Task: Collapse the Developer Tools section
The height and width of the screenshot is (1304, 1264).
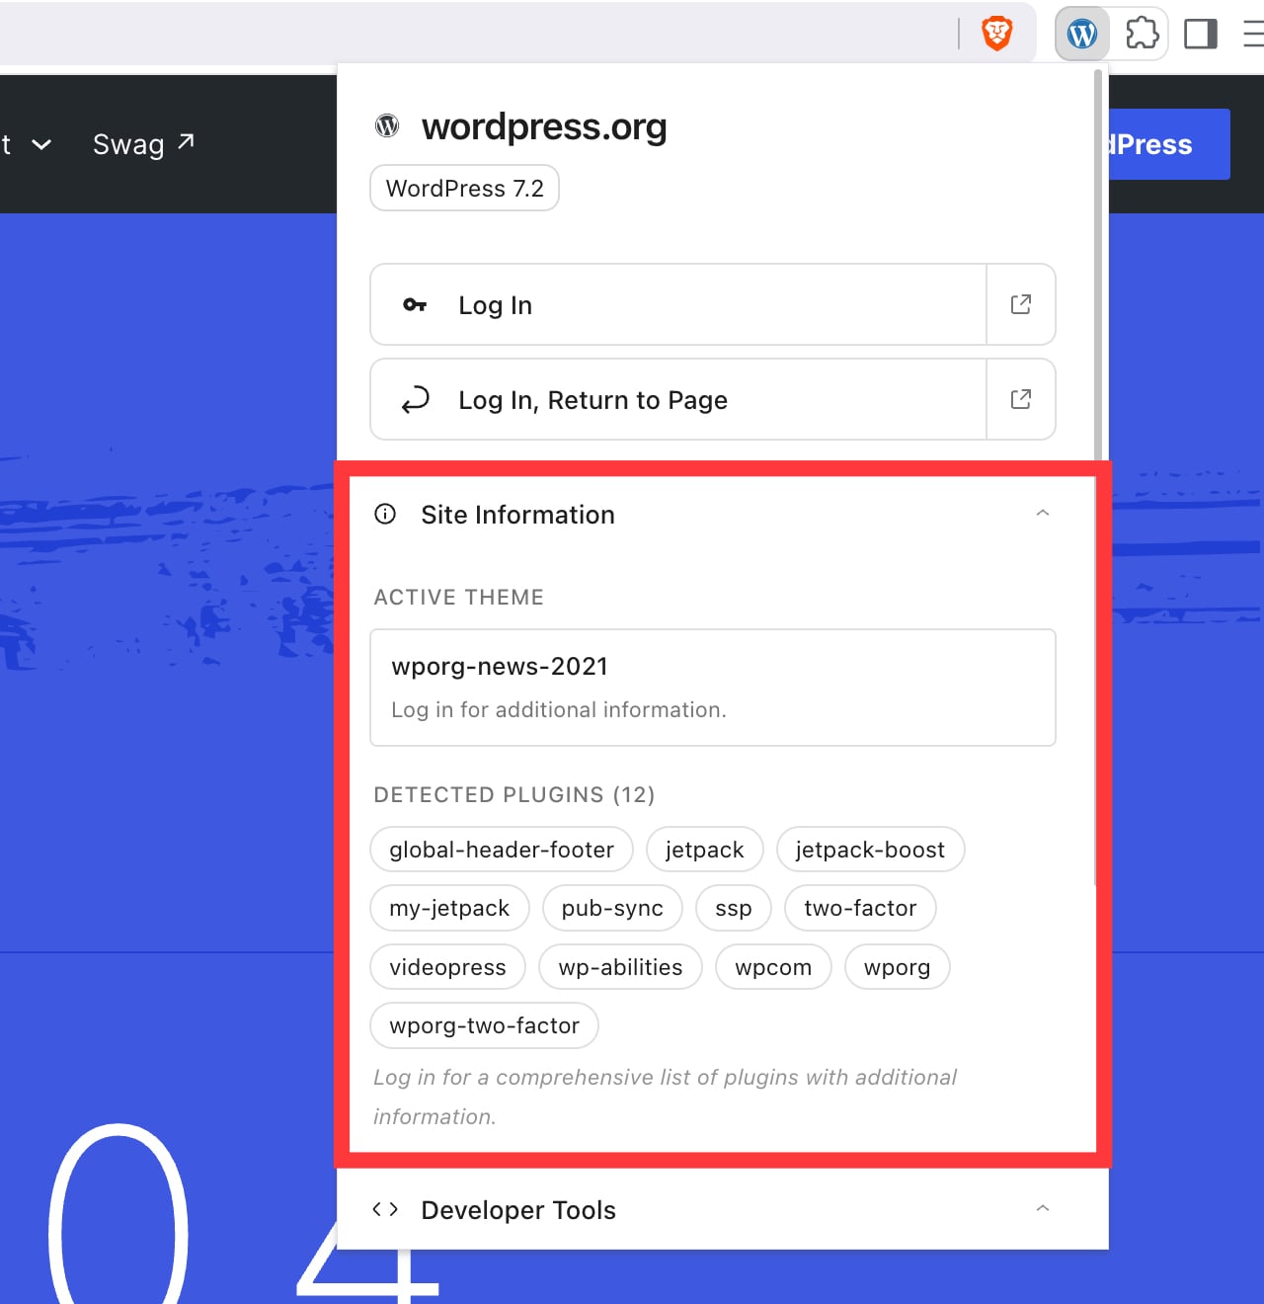Action: [x=1042, y=1208]
